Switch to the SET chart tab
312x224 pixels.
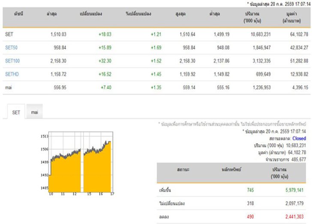pyautogui.click(x=16, y=112)
